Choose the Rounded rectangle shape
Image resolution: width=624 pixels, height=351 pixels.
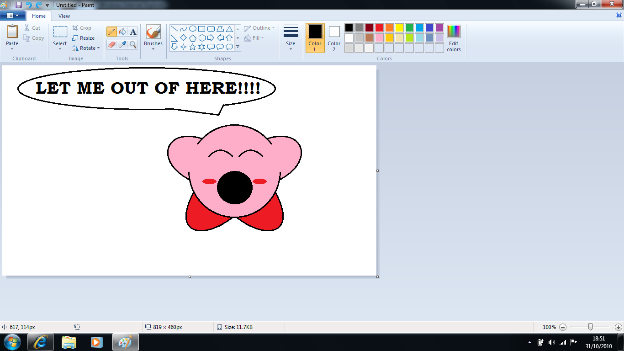[x=211, y=28]
